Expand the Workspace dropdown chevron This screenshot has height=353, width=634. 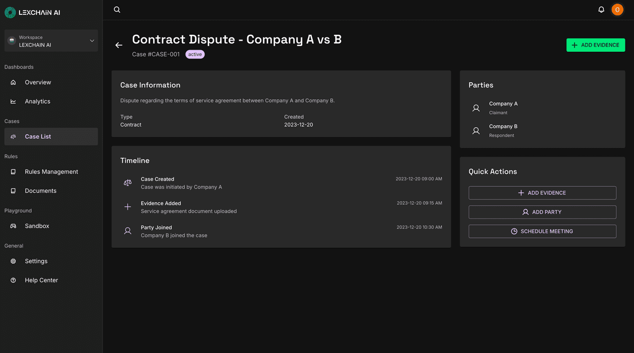click(92, 41)
